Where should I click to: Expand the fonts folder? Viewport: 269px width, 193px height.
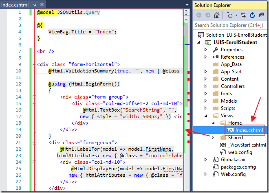click(206, 94)
